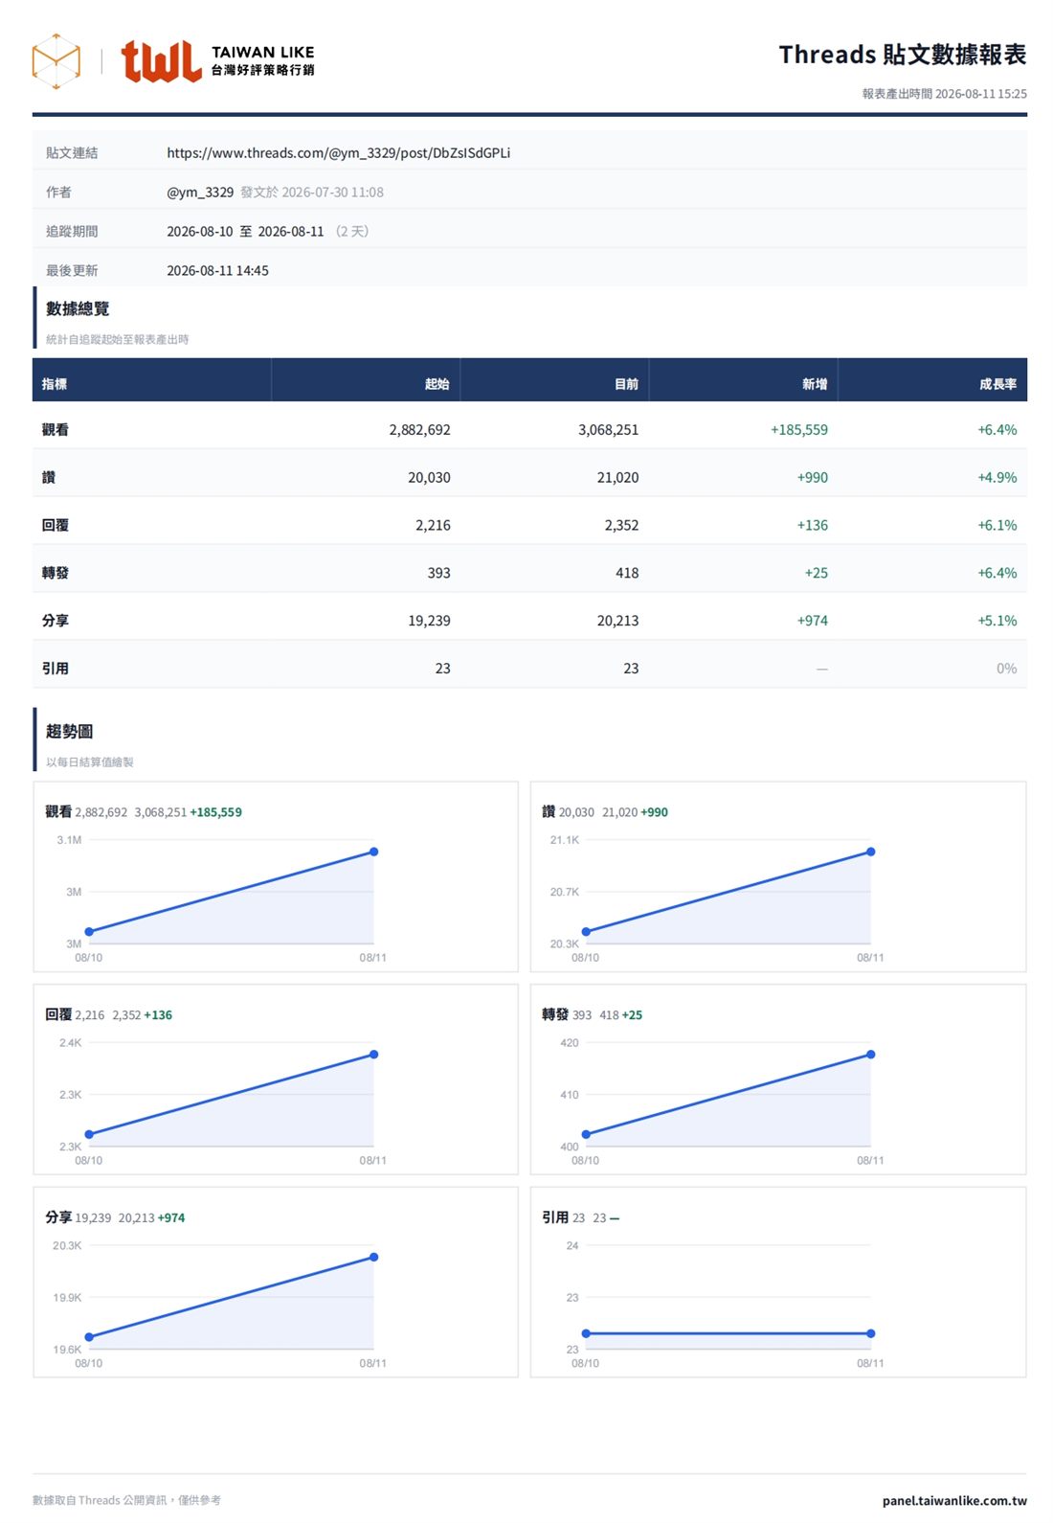This screenshot has height=1523, width=1053.
Task: Click the 轉發 chart title label
Action: pos(555,1014)
